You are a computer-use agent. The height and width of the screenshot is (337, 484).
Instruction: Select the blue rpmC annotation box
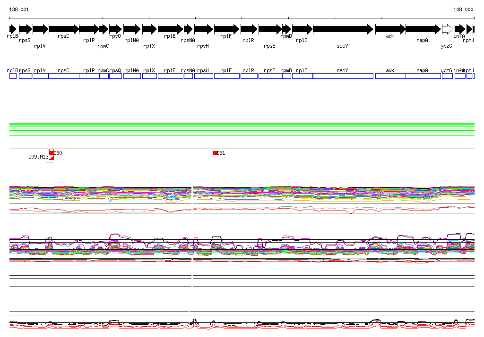104,76
